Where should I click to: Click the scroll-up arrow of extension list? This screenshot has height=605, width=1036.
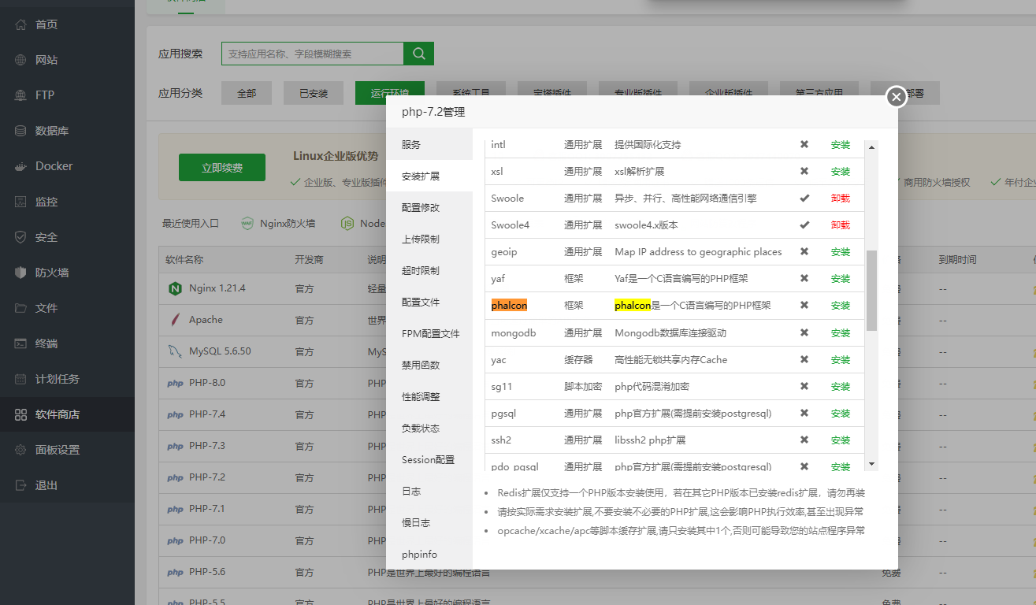pos(871,147)
